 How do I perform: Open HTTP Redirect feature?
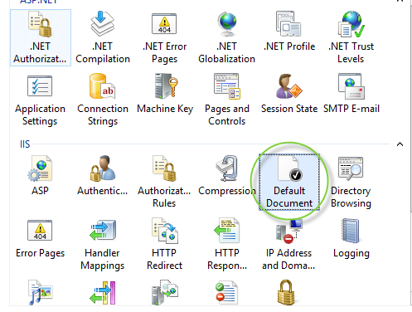click(164, 245)
